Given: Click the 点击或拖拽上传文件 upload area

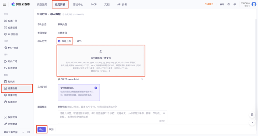Looking at the screenshot, I should tap(101, 61).
